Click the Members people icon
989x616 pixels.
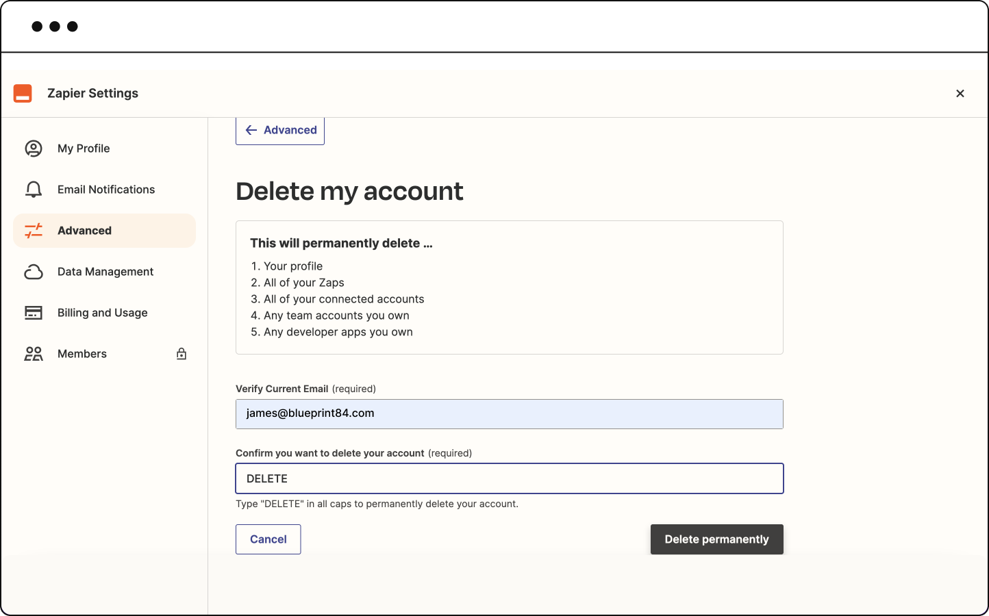click(34, 354)
